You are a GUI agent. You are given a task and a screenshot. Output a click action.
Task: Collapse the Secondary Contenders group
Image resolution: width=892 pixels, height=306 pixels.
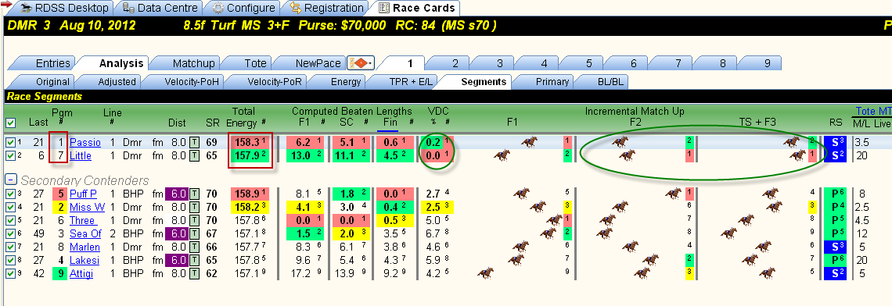pyautogui.click(x=10, y=180)
